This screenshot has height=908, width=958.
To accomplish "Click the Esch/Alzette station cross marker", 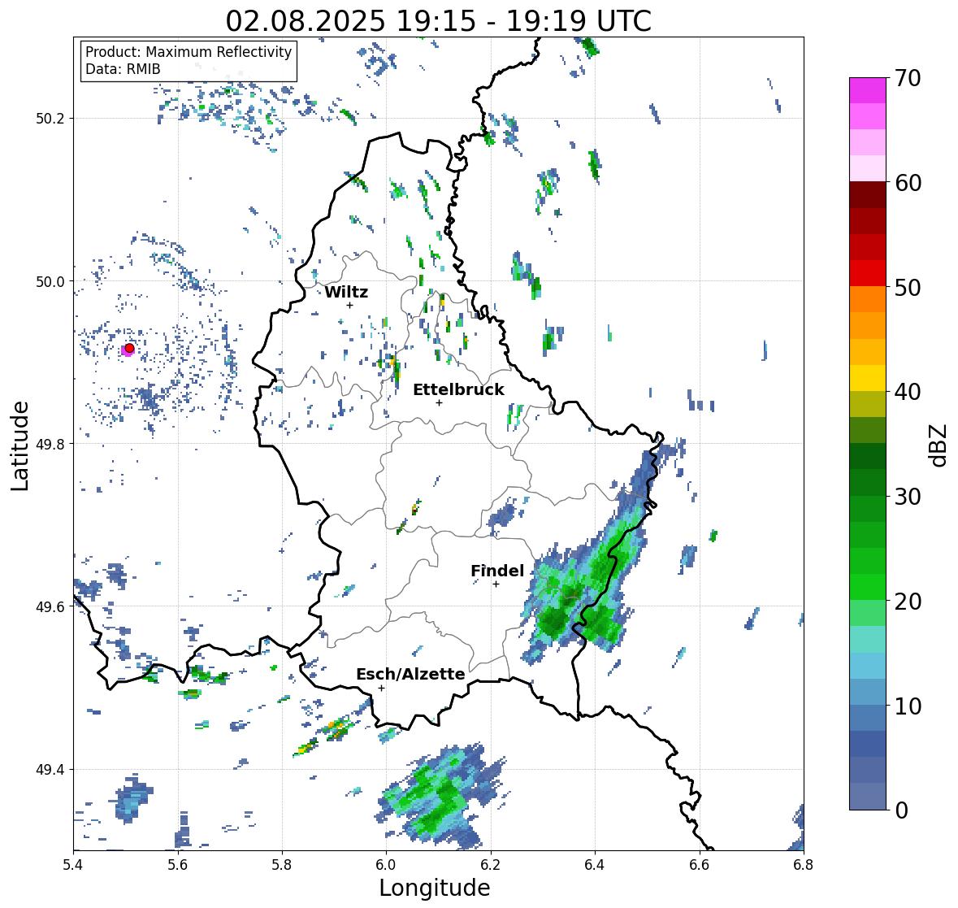I will 381,688.
